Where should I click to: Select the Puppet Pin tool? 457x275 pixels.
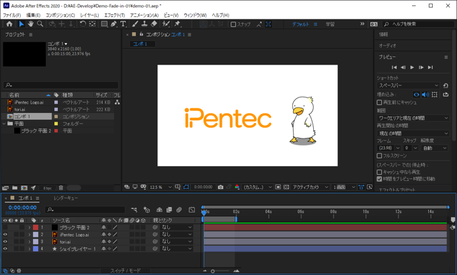(x=177, y=24)
